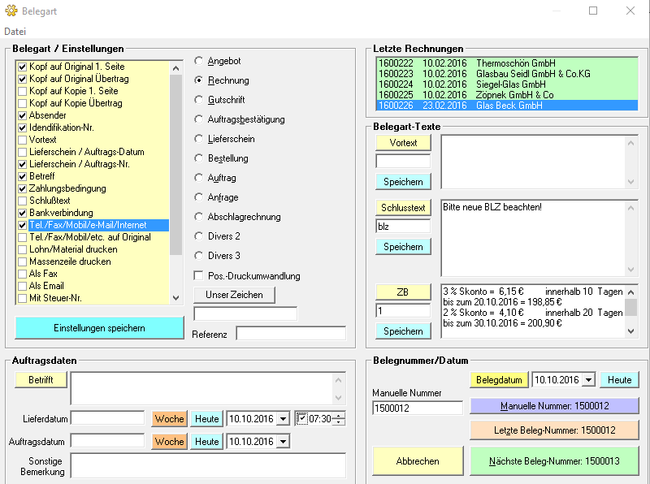Screen dimensions: 650x484
Task: Click the Belegart app icon in title bar
Action: tap(11, 11)
